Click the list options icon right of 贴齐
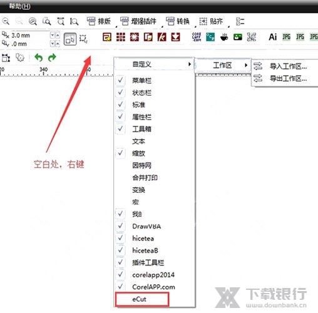Viewport: 318px width, 313px height. 240,21
